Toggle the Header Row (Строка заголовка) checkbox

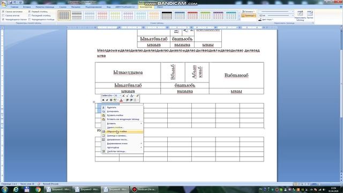tap(3, 12)
